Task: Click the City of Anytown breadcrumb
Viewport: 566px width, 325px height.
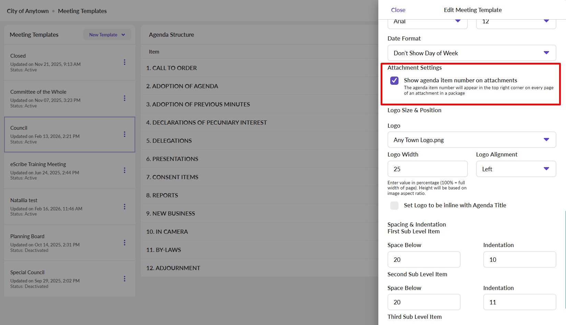Action: click(x=28, y=11)
